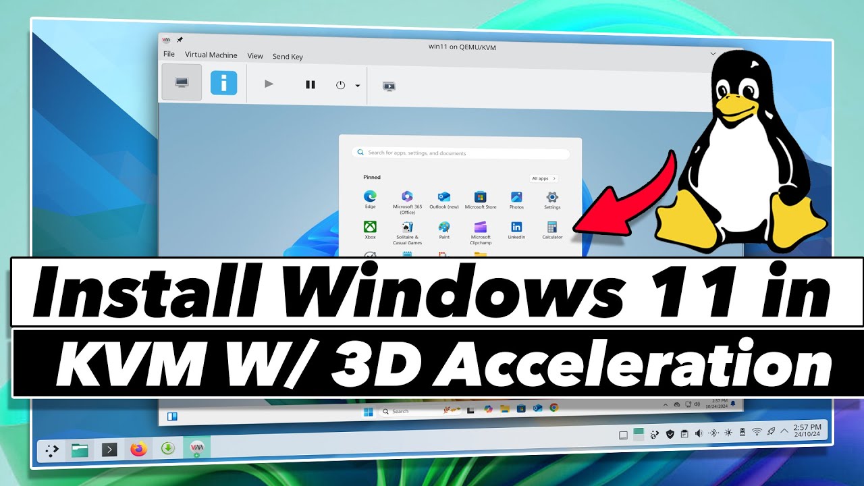Open Outlook (new) pinned app
Image resolution: width=864 pixels, height=486 pixels.
click(443, 200)
